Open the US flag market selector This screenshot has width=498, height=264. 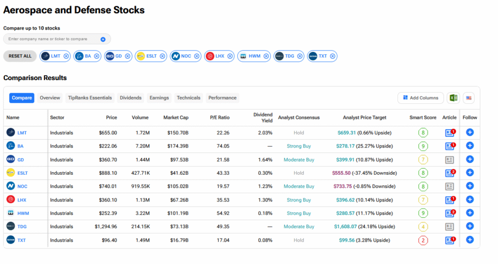(469, 98)
